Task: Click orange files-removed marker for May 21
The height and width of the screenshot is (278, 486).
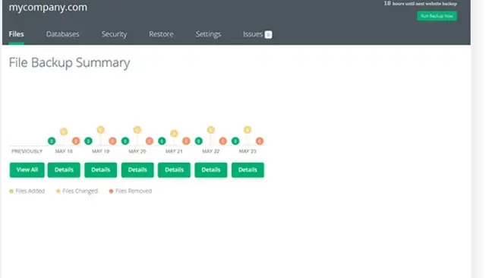Action: (x=186, y=141)
